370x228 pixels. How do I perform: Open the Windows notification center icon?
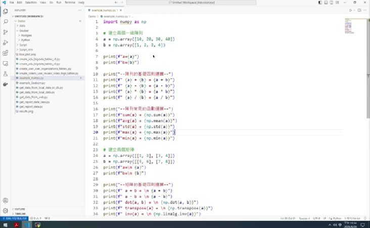pyautogui.click(x=363, y=224)
